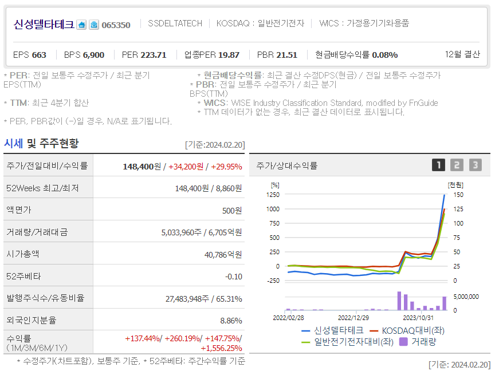Click the WICS footnote definition text
The width and height of the screenshot is (495, 371).
(x=317, y=103)
